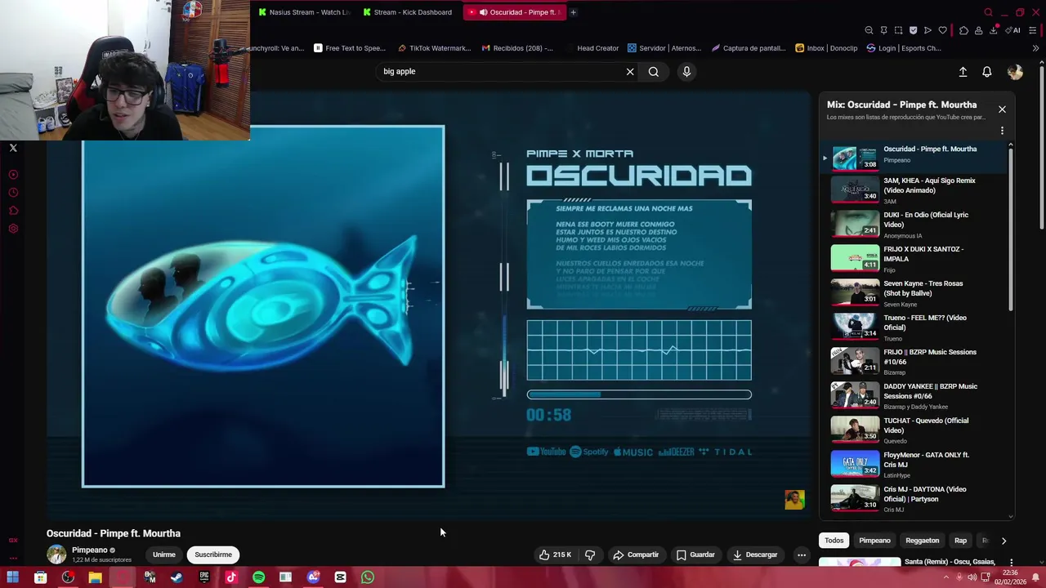
Task: Select the Rap filter chip
Action: pyautogui.click(x=961, y=541)
